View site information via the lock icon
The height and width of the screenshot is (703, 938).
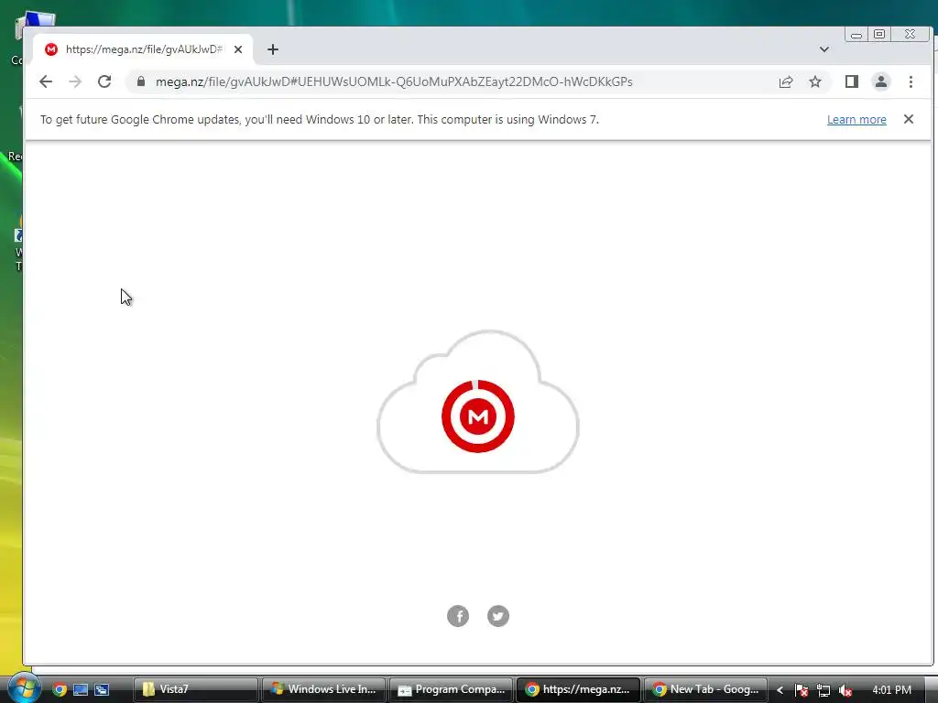click(x=140, y=81)
